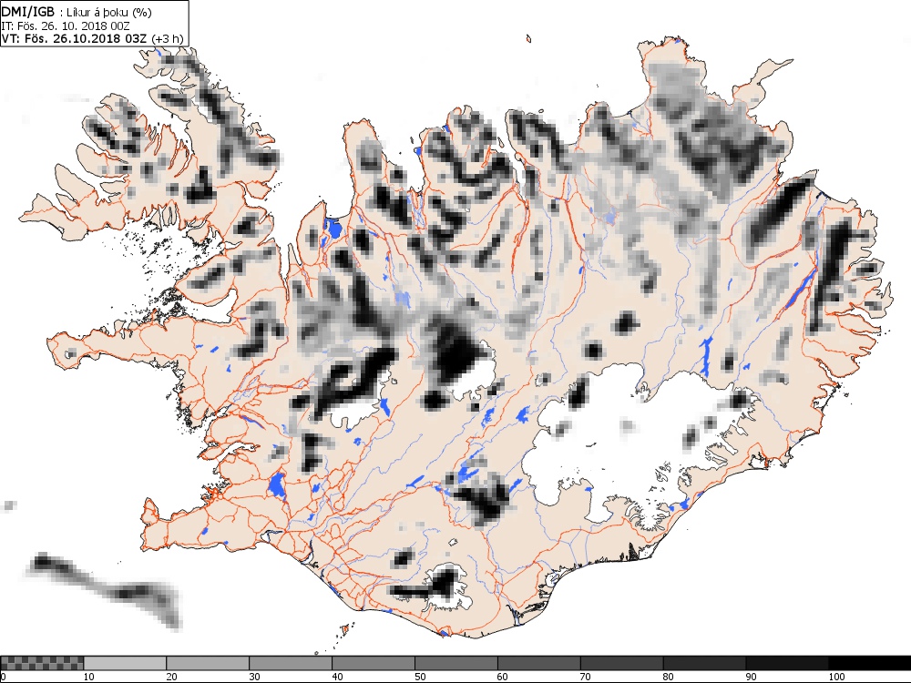911x683 pixels.
Task: Click the legend label '30'
Action: (x=254, y=677)
